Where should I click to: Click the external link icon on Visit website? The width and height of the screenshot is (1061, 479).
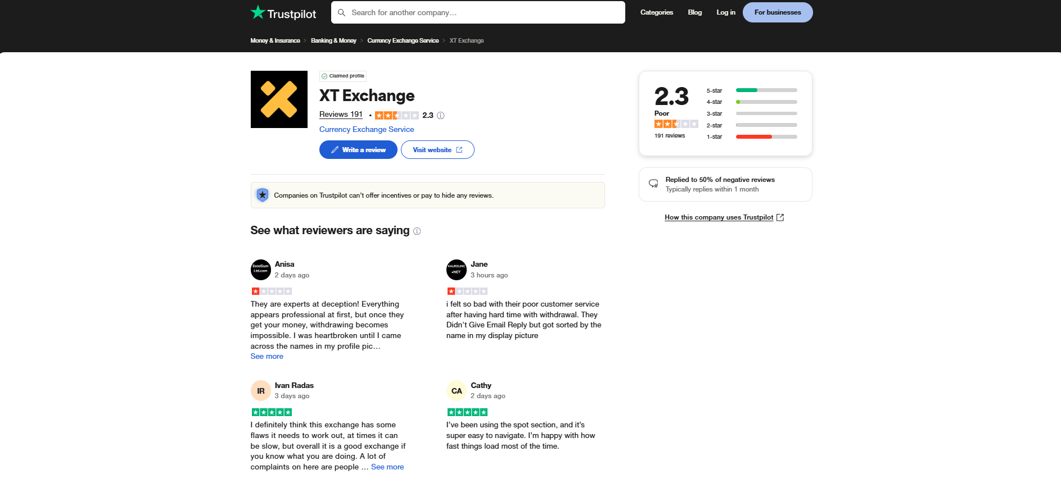(459, 150)
